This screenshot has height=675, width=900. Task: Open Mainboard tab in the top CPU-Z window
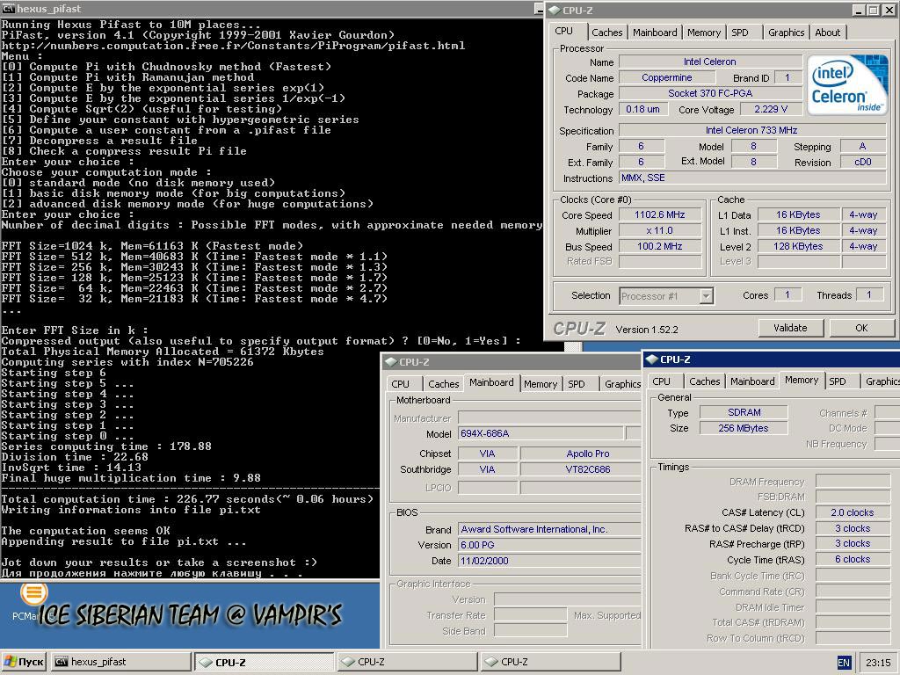pos(655,33)
